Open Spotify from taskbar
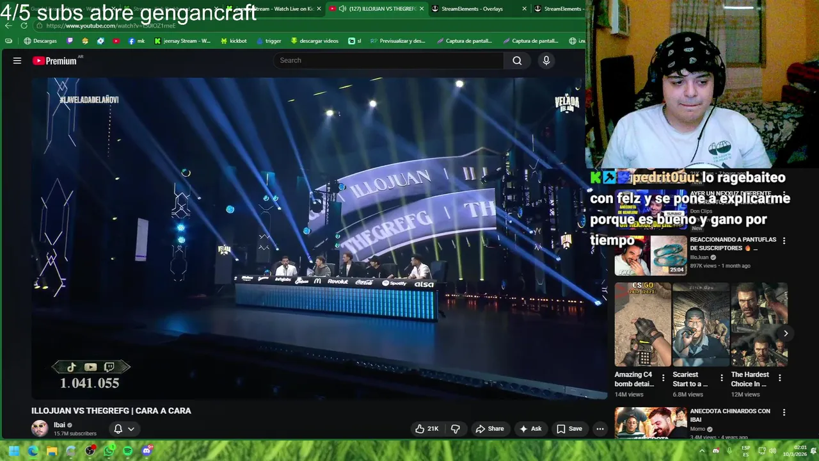The height and width of the screenshot is (461, 819). pos(128,451)
